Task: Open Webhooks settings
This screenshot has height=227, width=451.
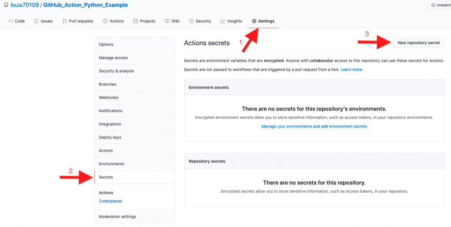Action: point(134,97)
